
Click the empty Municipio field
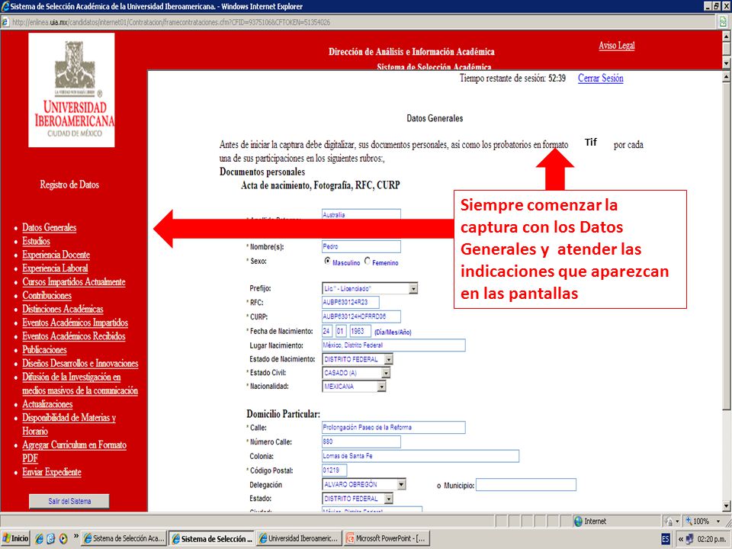(x=526, y=485)
